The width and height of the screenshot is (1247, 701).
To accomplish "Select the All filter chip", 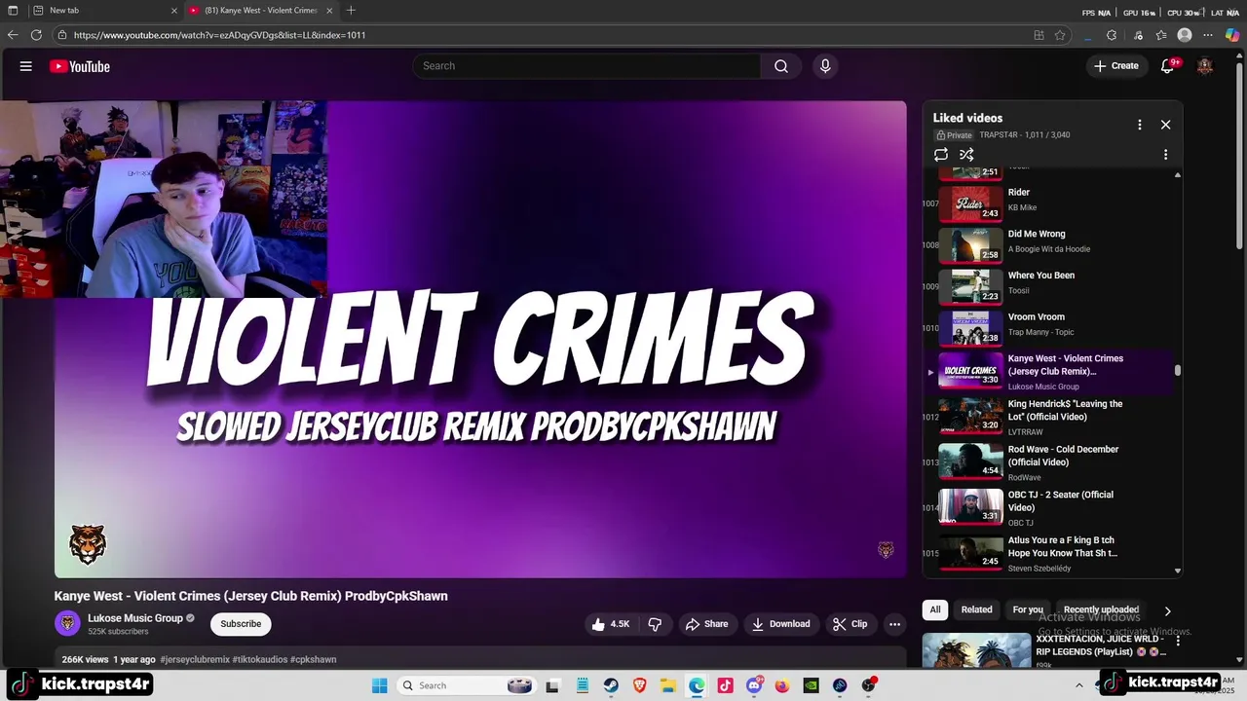I will [x=935, y=609].
